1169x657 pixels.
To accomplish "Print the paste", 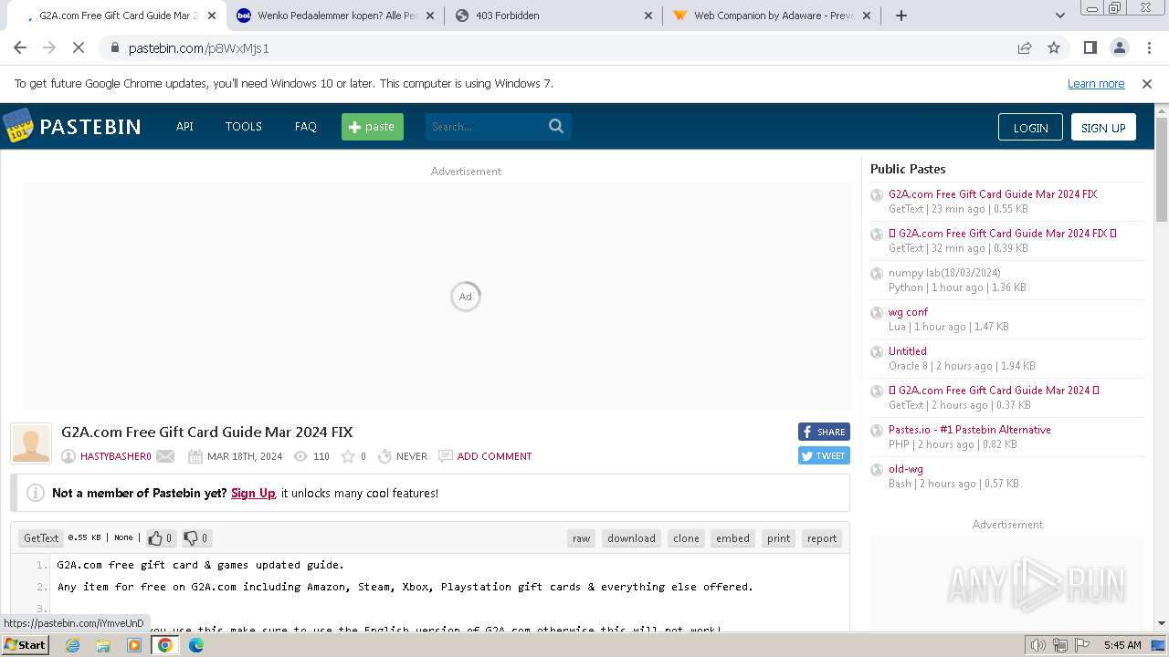I will pyautogui.click(x=778, y=538).
